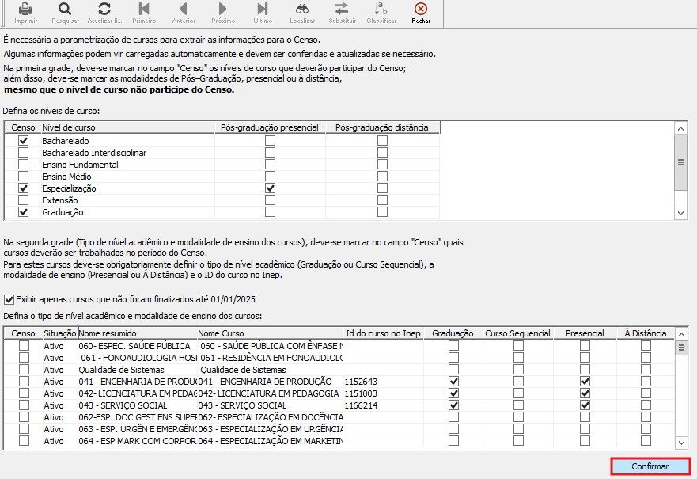Click the Imprimir printer icon
Screen dimensions: 697x479
coord(26,9)
